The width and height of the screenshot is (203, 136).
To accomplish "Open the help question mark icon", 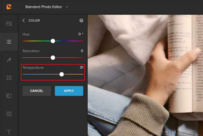I will 81,20.
